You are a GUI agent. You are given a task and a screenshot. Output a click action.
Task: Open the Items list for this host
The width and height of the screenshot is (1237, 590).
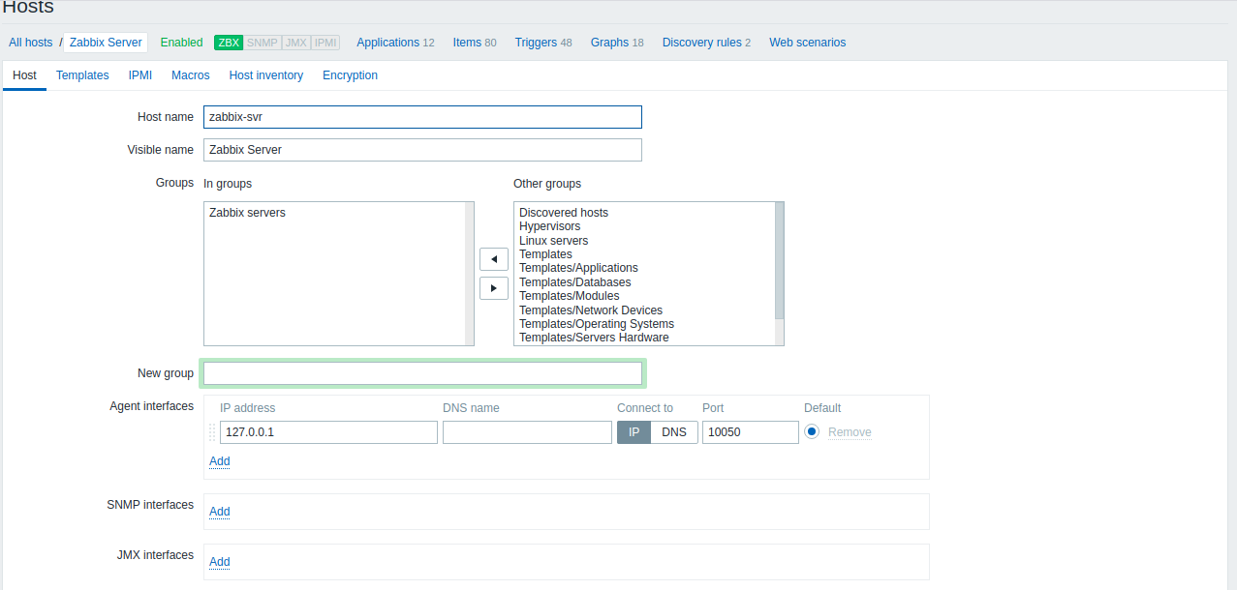(466, 43)
